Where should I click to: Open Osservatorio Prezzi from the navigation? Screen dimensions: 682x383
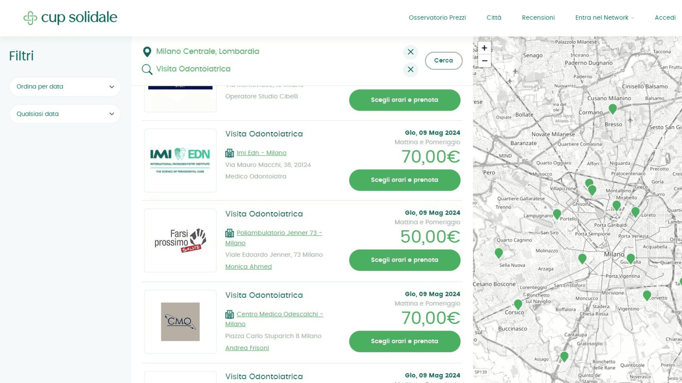coord(437,18)
